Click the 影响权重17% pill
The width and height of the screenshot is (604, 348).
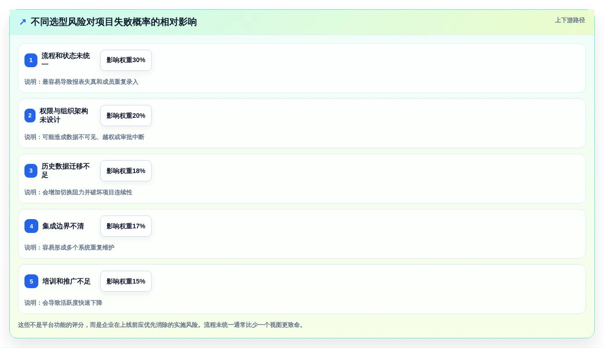[126, 226]
